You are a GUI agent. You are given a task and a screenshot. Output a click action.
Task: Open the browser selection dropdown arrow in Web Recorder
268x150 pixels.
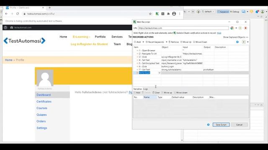click(x=236, y=28)
